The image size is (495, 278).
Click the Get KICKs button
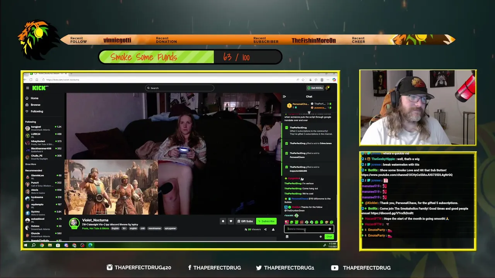(x=315, y=88)
